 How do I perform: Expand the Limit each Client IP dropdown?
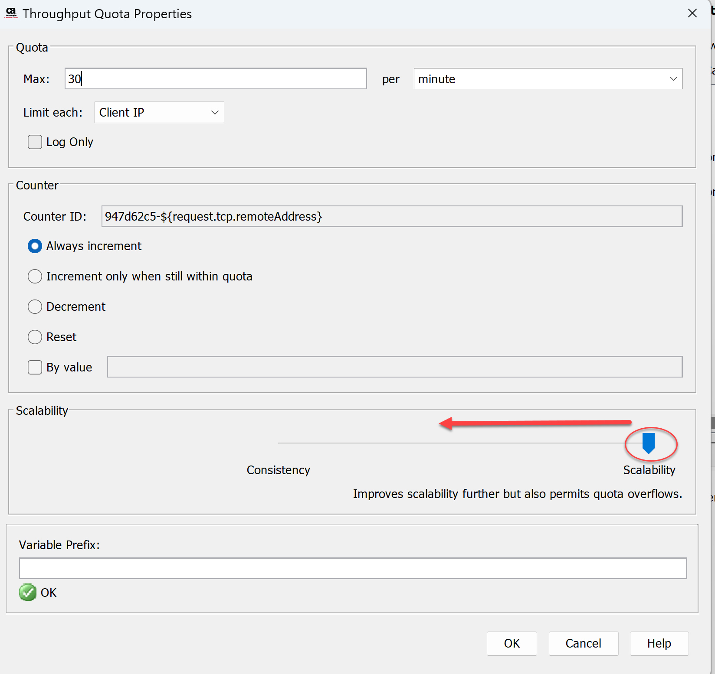(159, 113)
